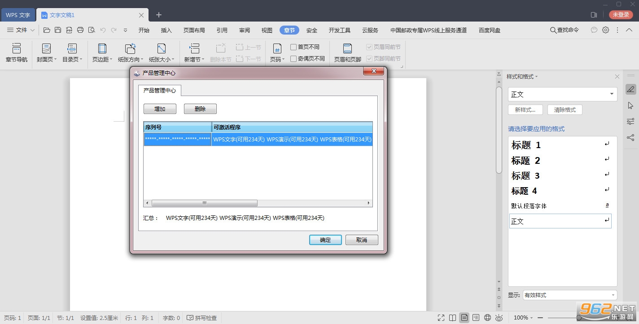
Task: Click the 序列号 column header
Action: [178, 127]
